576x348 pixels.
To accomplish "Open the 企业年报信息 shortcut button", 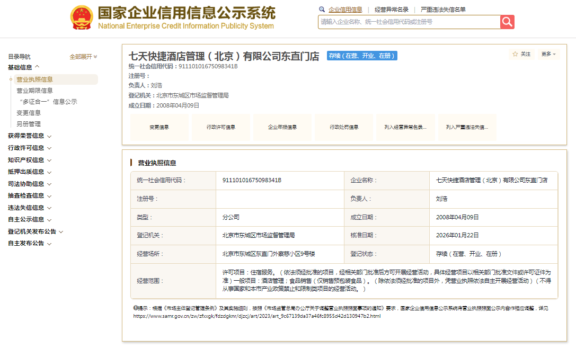I will pyautogui.click(x=282, y=127).
